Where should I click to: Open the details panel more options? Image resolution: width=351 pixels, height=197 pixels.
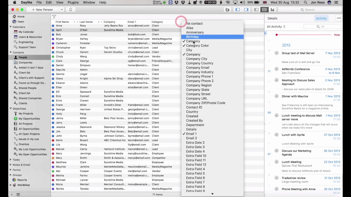point(339,18)
